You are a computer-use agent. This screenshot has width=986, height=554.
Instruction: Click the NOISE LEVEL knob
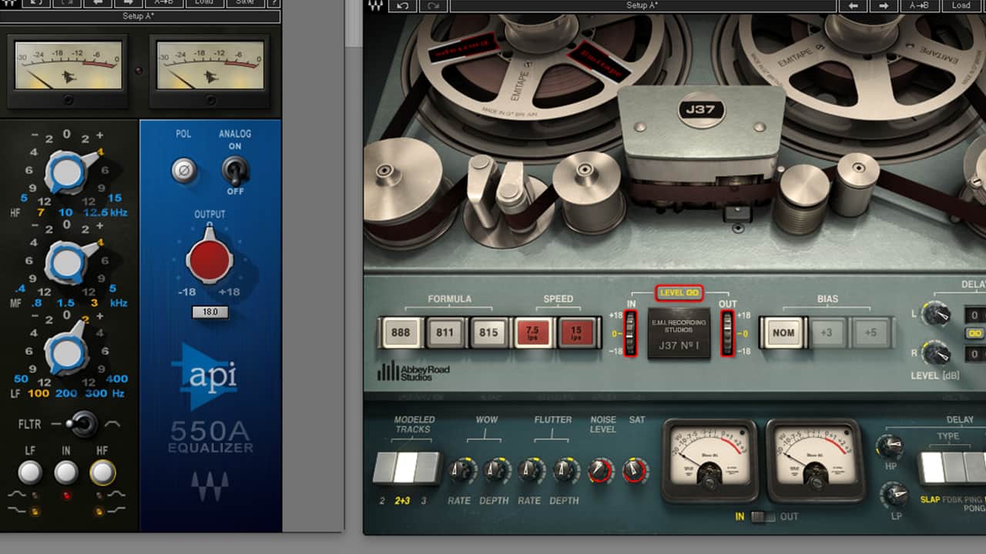[601, 470]
